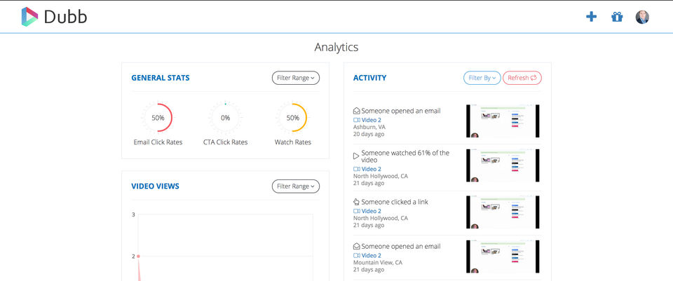673x281 pixels.
Task: Open the gift icon in header
Action: (x=617, y=17)
